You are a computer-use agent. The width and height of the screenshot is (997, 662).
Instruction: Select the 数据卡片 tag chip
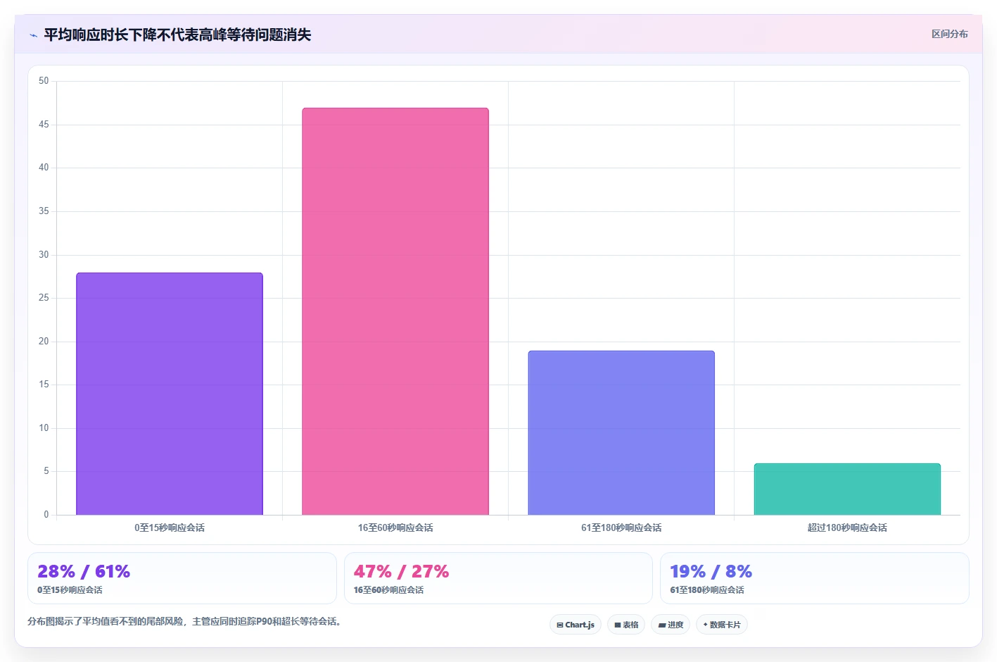coord(722,625)
